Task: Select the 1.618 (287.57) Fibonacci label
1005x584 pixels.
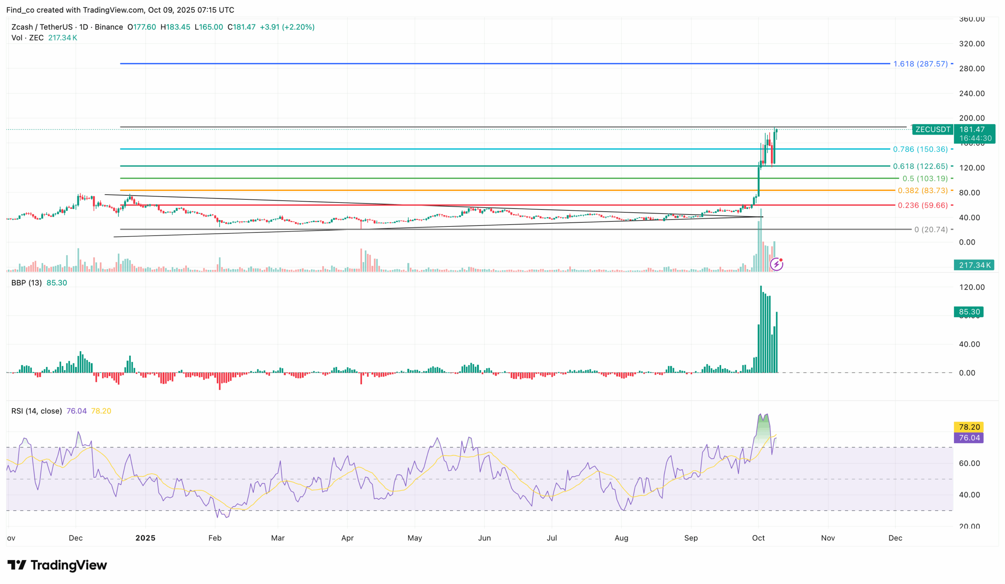Action: coord(920,64)
